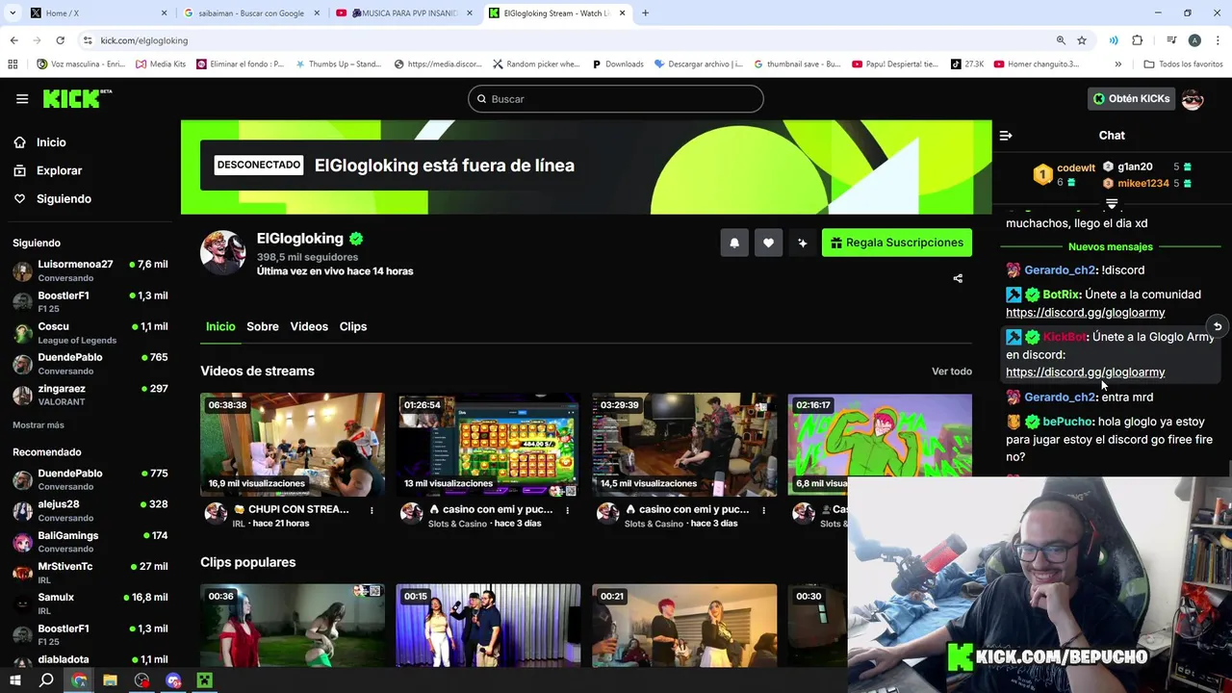Image resolution: width=1232 pixels, height=693 pixels.
Task: Reload the page
Action: 60,40
